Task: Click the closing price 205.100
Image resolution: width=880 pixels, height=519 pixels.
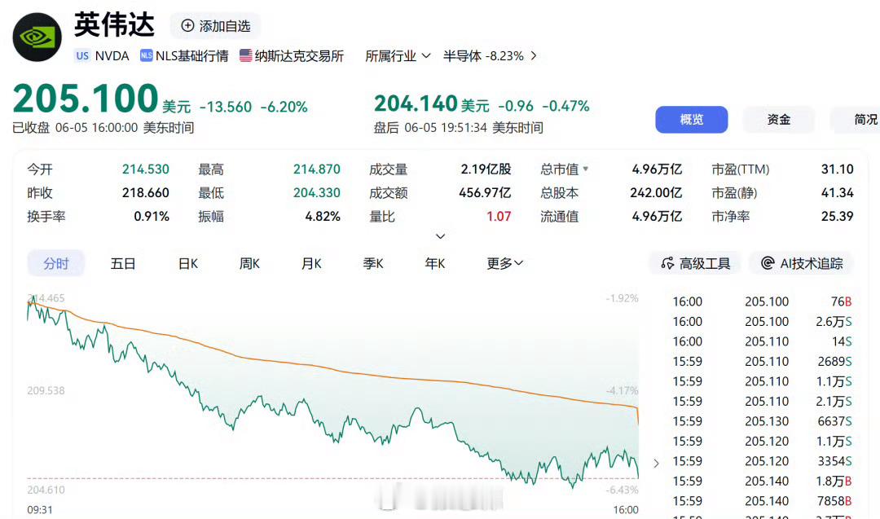Action: click(x=86, y=99)
